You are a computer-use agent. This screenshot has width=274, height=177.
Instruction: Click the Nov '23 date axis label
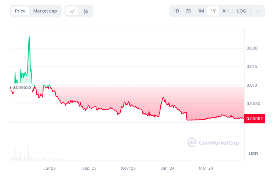click(x=128, y=168)
